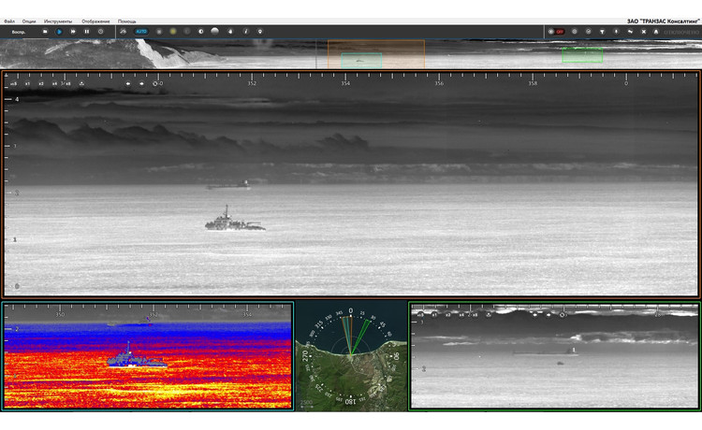Open the Инструменты menu

click(57, 21)
